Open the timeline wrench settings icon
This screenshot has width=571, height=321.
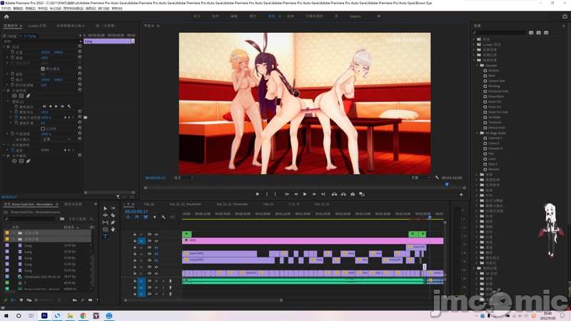[x=163, y=218]
